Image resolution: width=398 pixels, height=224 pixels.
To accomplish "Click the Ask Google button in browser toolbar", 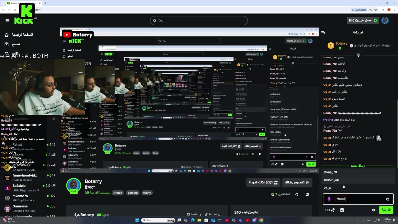I will (x=359, y=10).
